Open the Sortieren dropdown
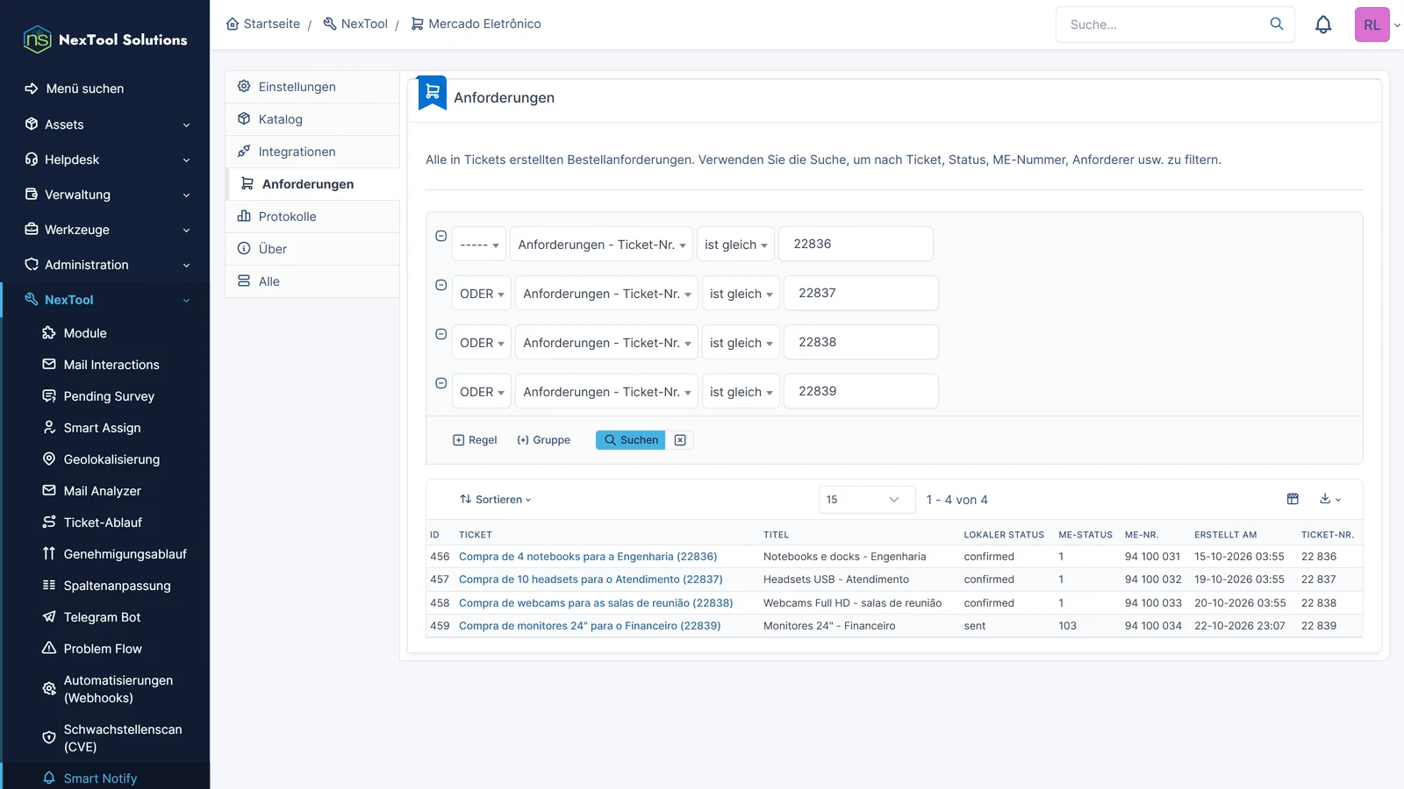 point(496,500)
